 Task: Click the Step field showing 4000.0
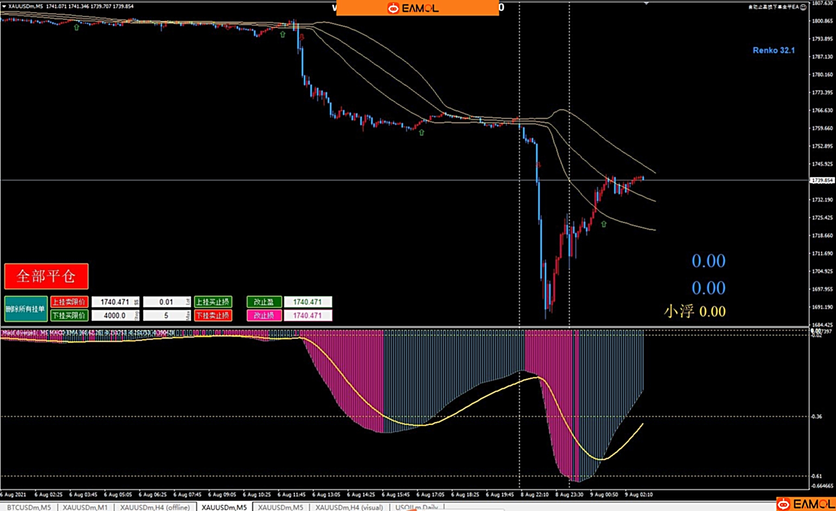pyautogui.click(x=114, y=315)
